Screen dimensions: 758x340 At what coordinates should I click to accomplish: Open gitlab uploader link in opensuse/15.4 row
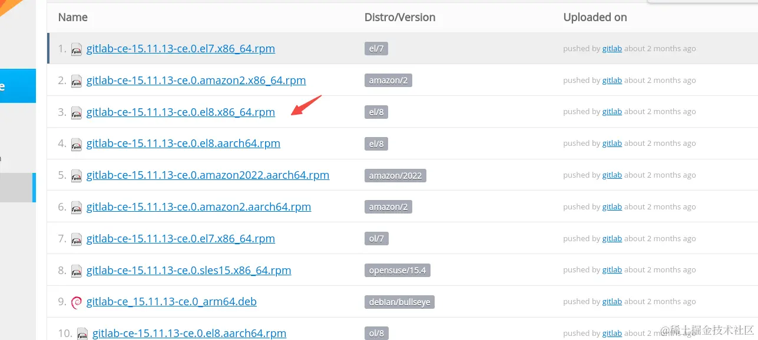coord(612,270)
